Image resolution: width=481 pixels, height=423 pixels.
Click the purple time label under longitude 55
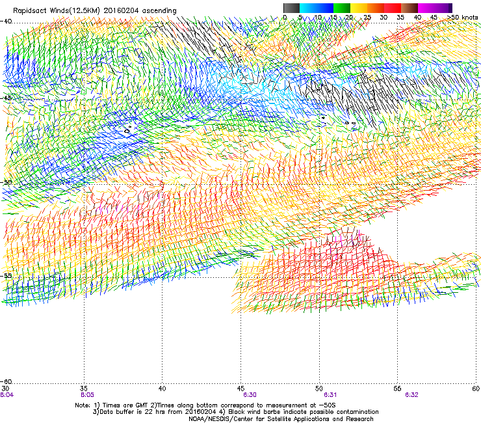pyautogui.click(x=411, y=395)
